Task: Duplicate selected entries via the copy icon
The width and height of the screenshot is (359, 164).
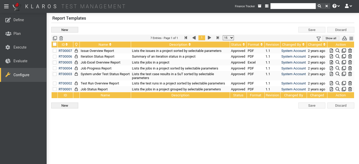Action: pyautogui.click(x=55, y=38)
